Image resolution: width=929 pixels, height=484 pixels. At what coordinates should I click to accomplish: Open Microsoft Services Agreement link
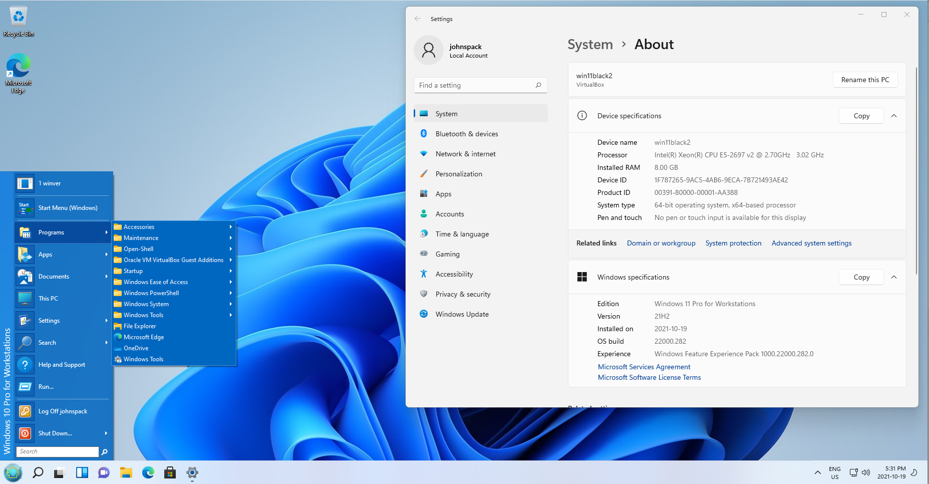pos(644,367)
